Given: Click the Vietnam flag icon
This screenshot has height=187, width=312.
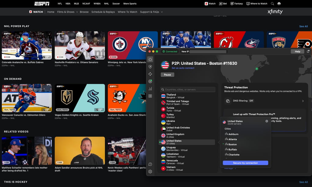Looking at the screenshot, I should tap(163, 168).
